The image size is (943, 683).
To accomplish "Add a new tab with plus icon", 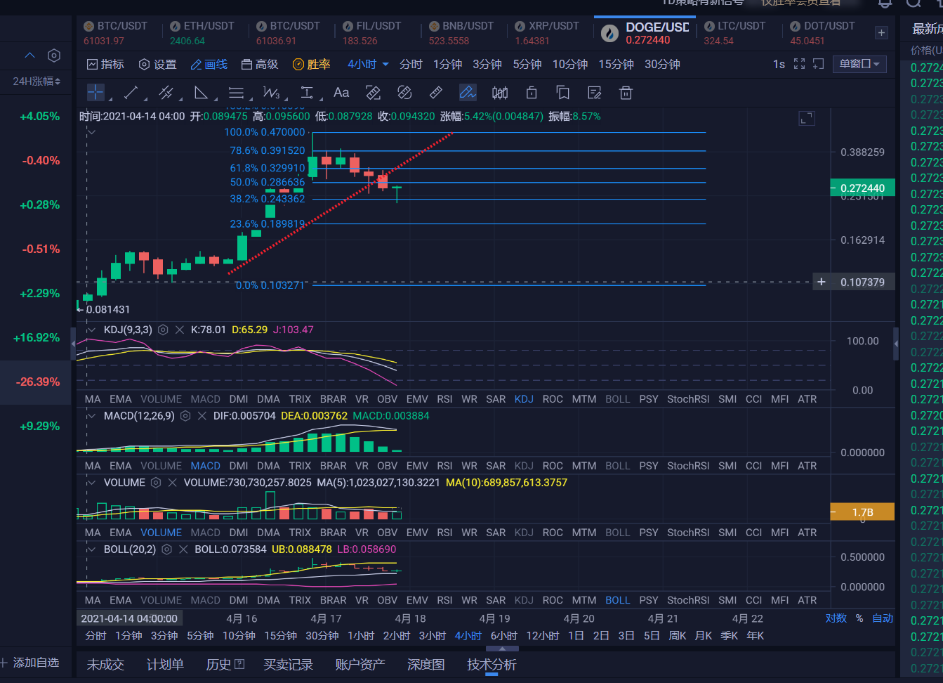I will [882, 32].
